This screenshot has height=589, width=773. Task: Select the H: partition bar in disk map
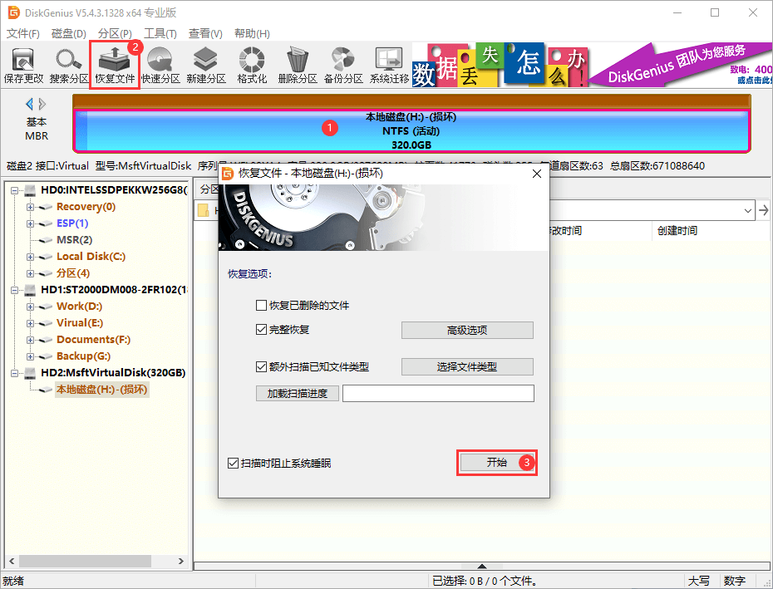point(411,130)
